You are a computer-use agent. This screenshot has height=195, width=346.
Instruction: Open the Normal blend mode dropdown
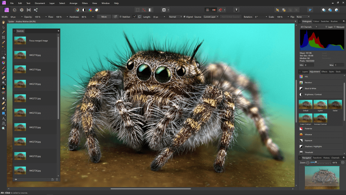[176, 17]
